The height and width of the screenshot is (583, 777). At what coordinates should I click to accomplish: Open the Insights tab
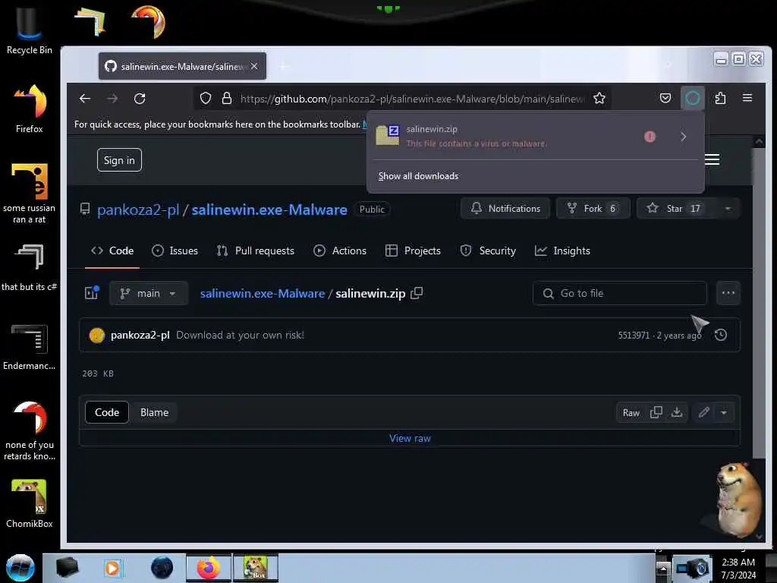click(562, 251)
